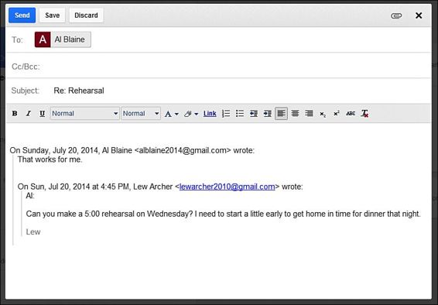Align text to the right

point(309,113)
